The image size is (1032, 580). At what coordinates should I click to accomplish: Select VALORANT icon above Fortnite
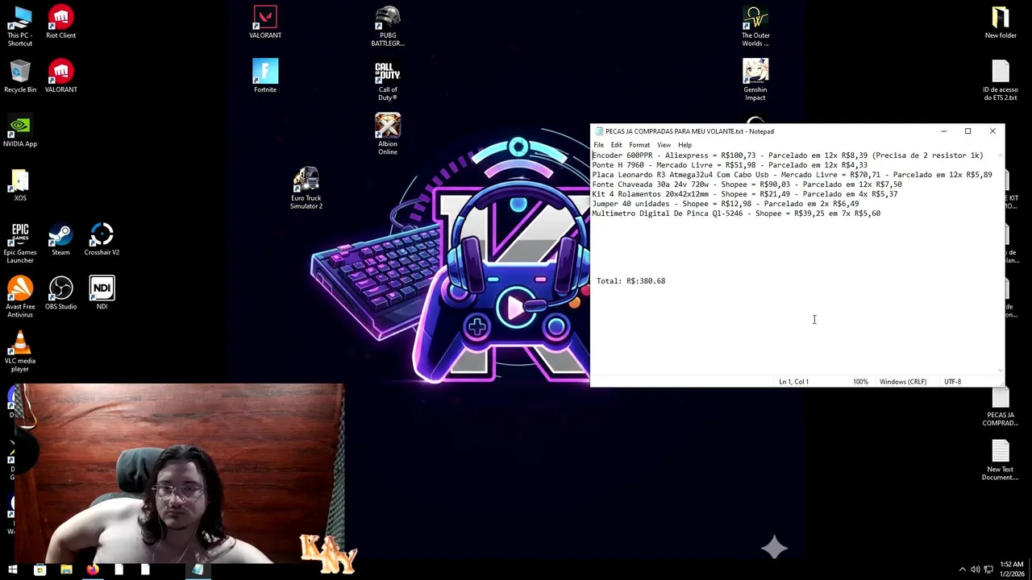[x=265, y=22]
